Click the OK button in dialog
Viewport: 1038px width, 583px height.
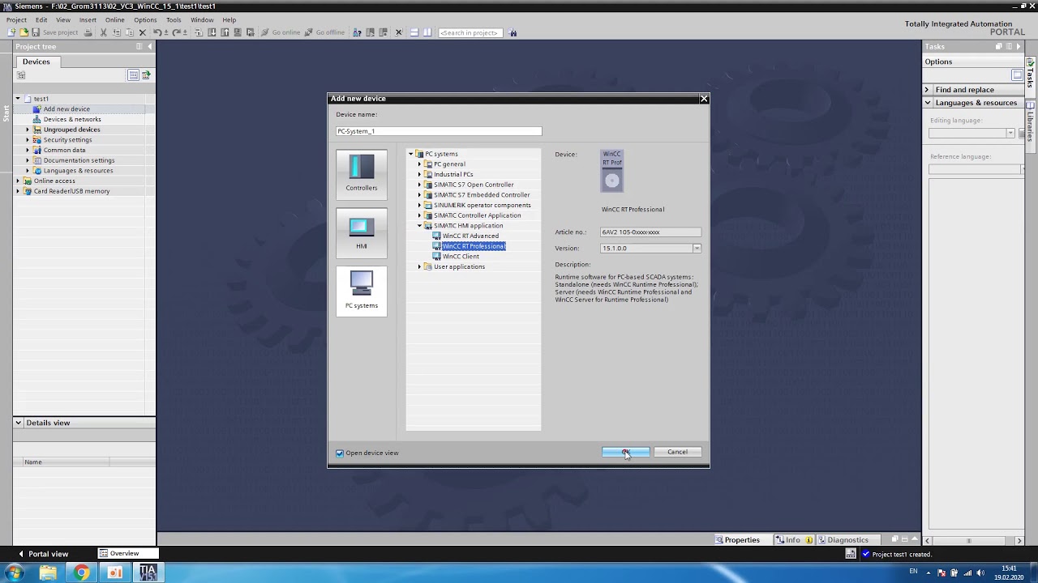click(x=625, y=452)
